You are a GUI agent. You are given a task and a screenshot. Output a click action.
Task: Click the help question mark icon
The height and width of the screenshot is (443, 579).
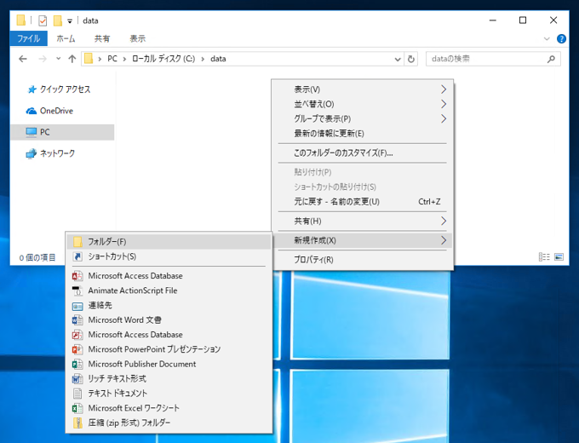coord(561,38)
